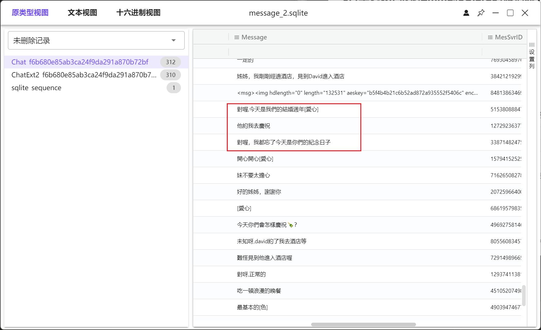Switch to the 十六进制视图 tab
The height and width of the screenshot is (330, 541).
(x=138, y=13)
